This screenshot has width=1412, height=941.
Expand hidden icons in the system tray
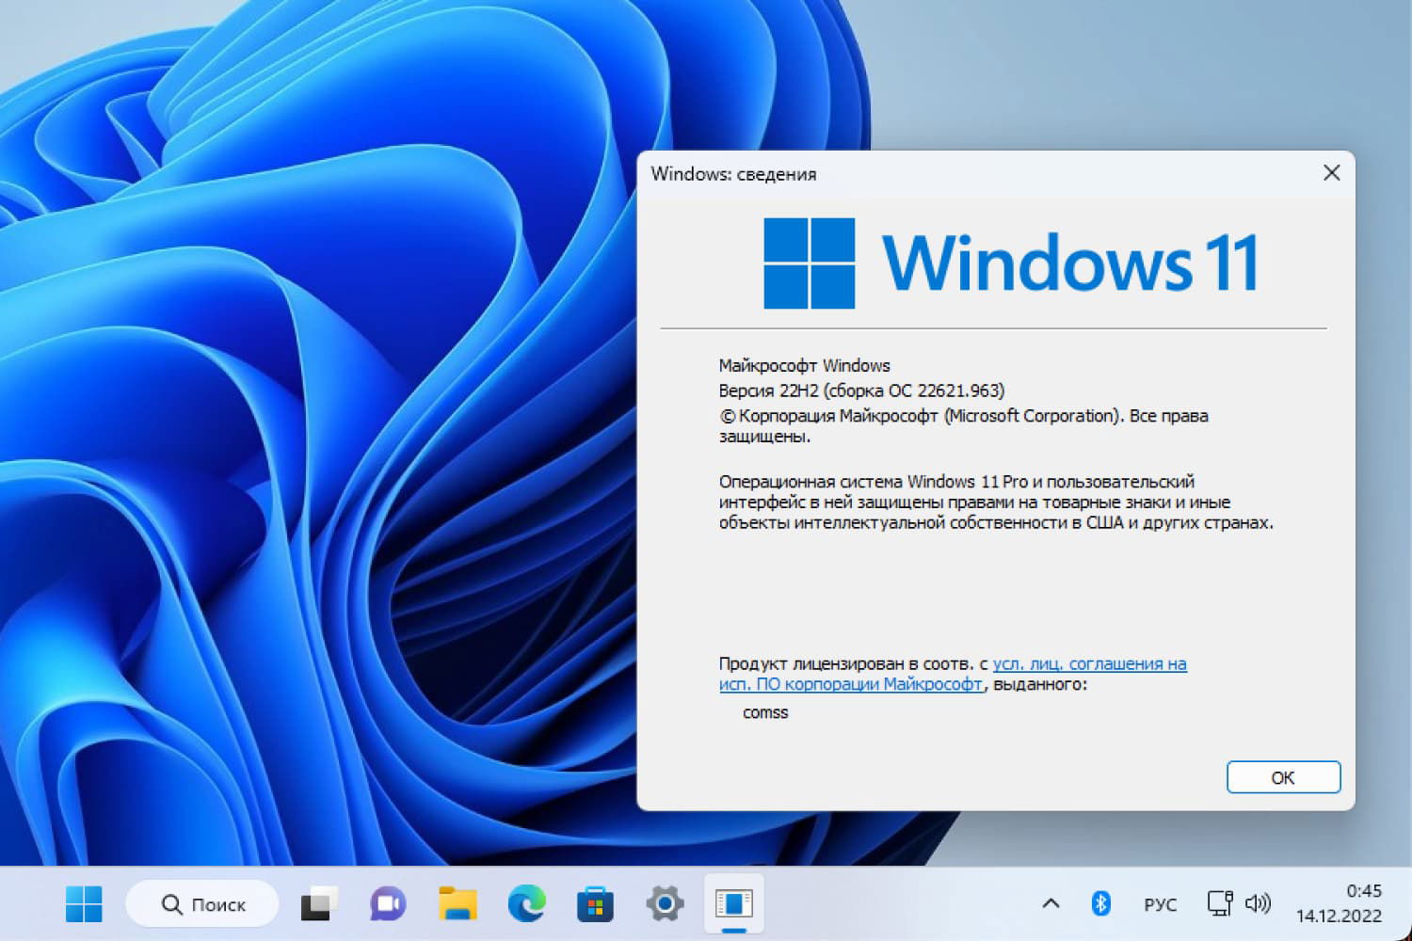pyautogui.click(x=1051, y=903)
